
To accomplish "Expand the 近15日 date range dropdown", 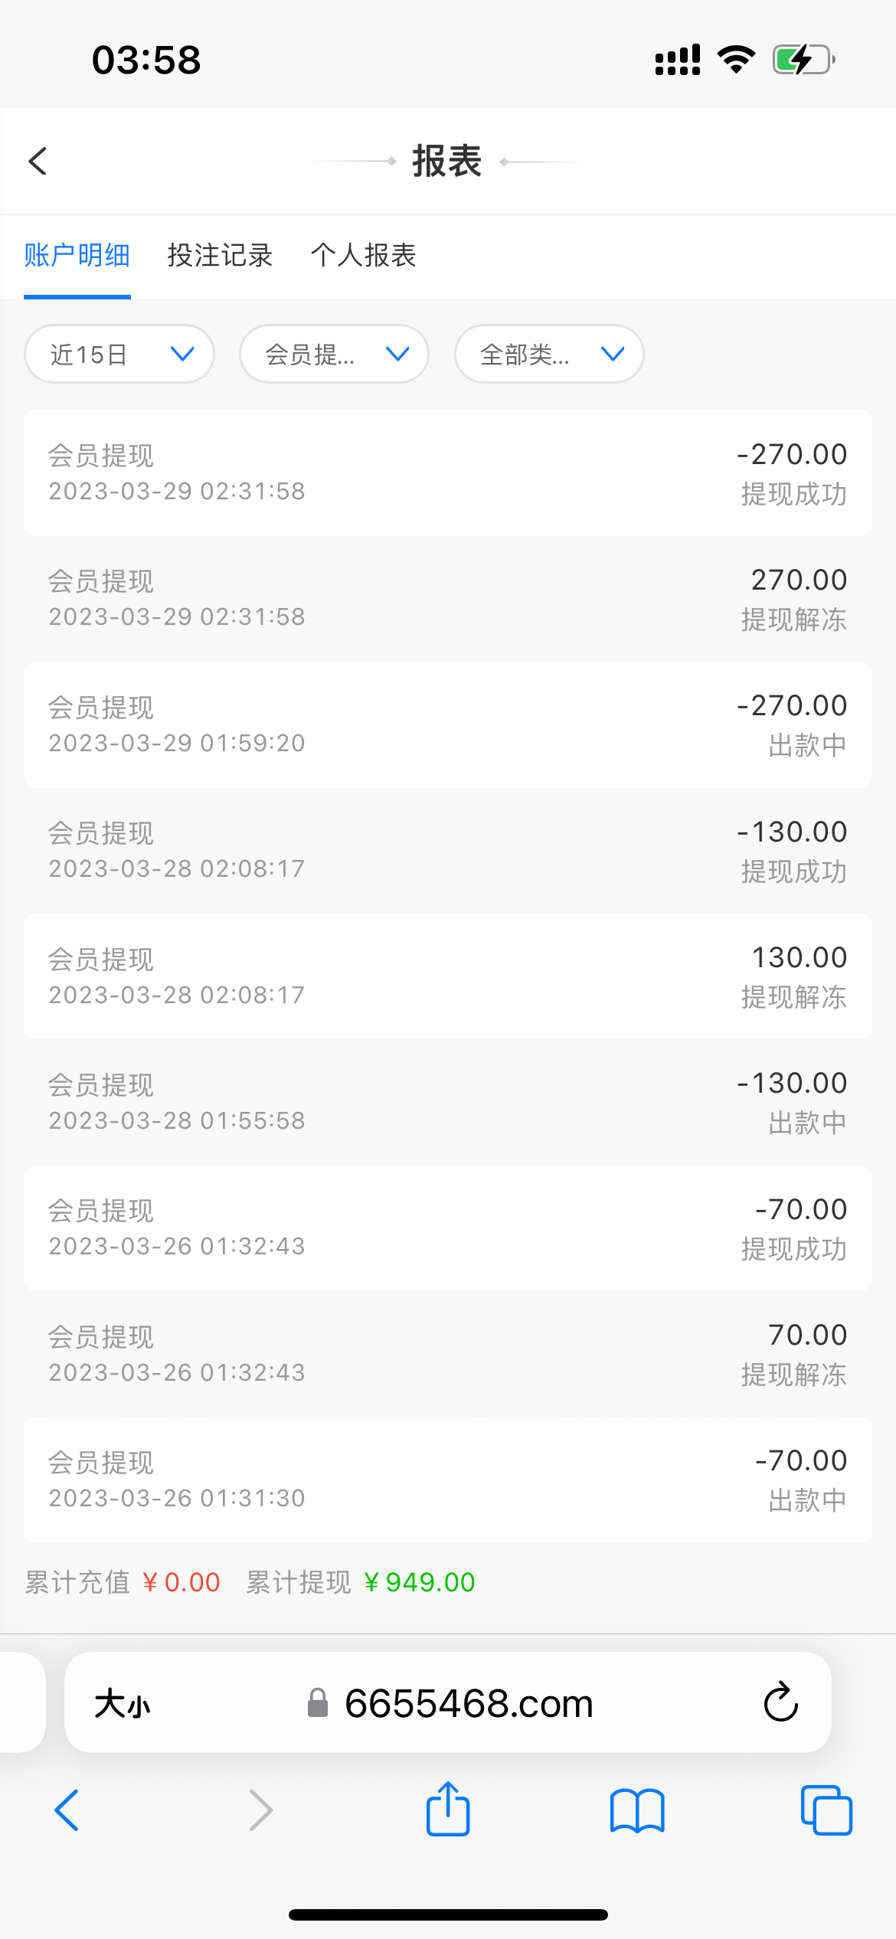I will click(x=119, y=354).
